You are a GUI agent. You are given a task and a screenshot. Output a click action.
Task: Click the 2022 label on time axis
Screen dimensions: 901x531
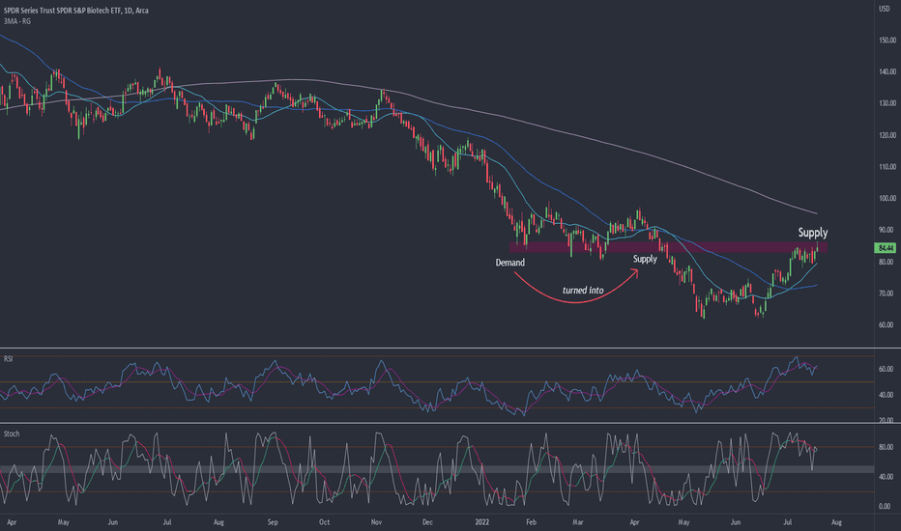coord(482,522)
